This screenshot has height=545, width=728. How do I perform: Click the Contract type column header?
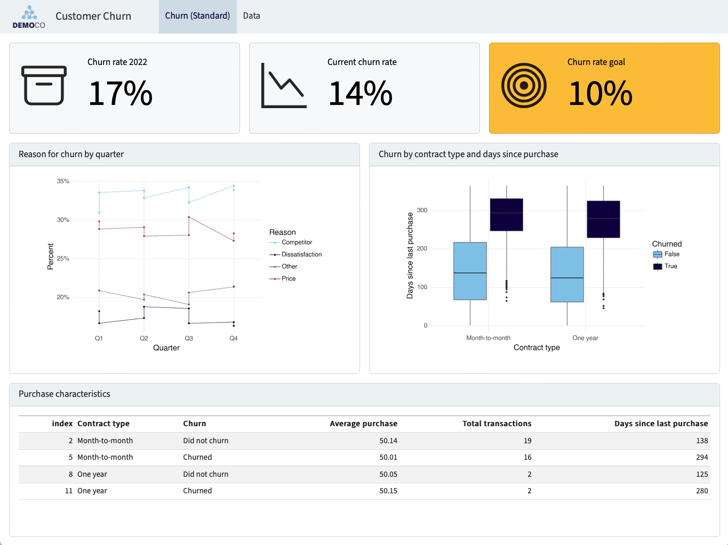click(x=103, y=424)
